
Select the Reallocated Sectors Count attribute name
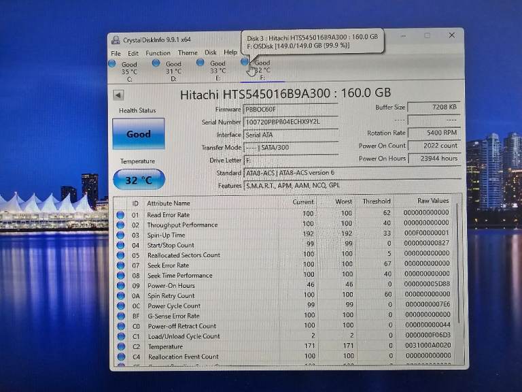coord(184,255)
